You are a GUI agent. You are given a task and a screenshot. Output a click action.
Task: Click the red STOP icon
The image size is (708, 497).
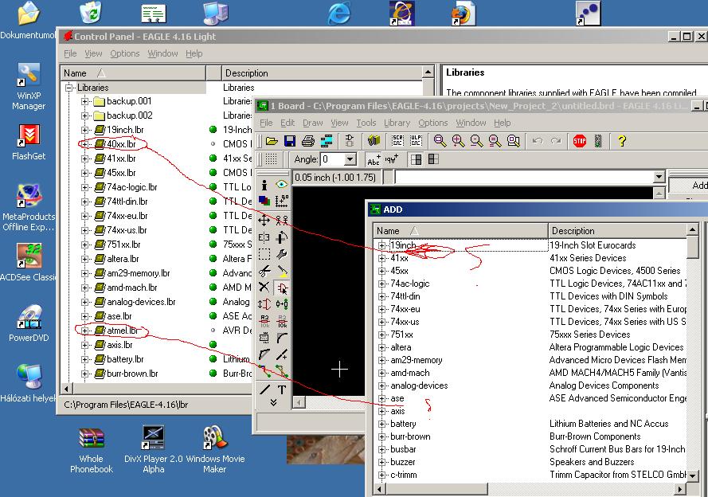[579, 141]
